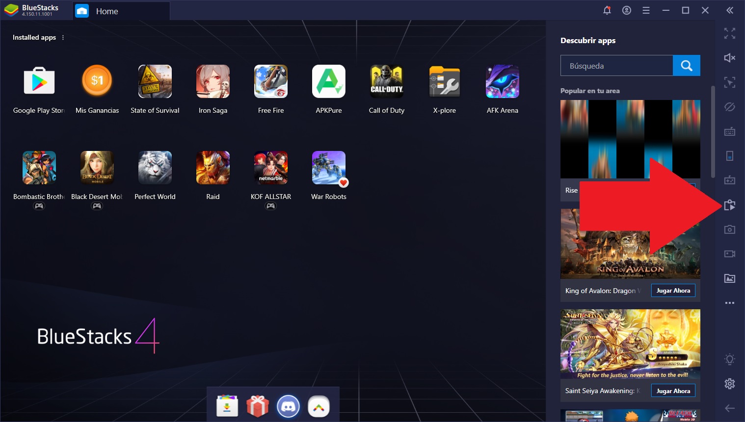Open the hamburger menu in title bar

[x=646, y=10]
